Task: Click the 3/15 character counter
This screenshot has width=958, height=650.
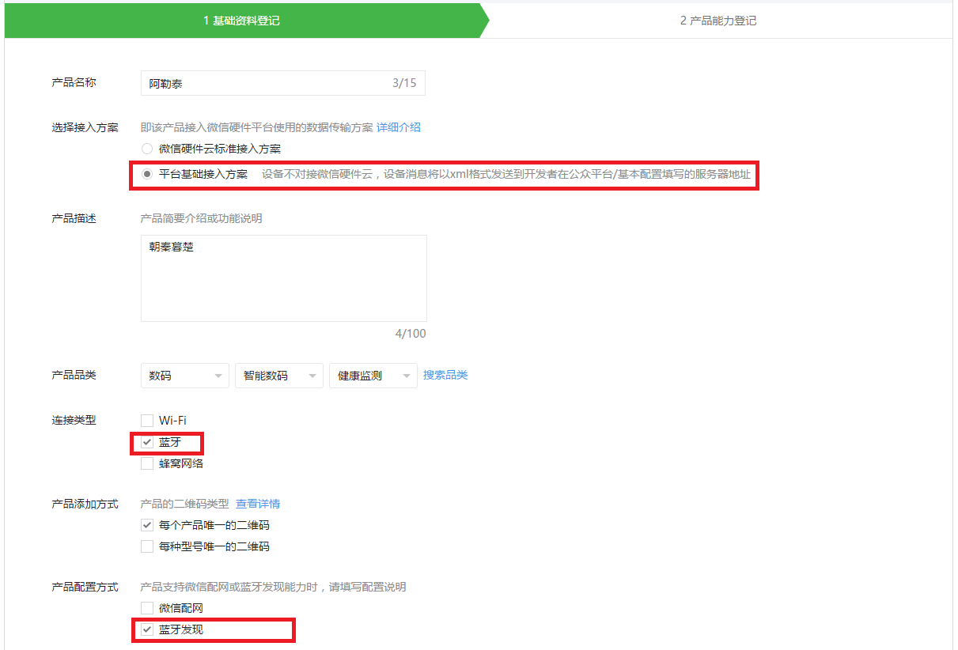Action: coord(404,82)
